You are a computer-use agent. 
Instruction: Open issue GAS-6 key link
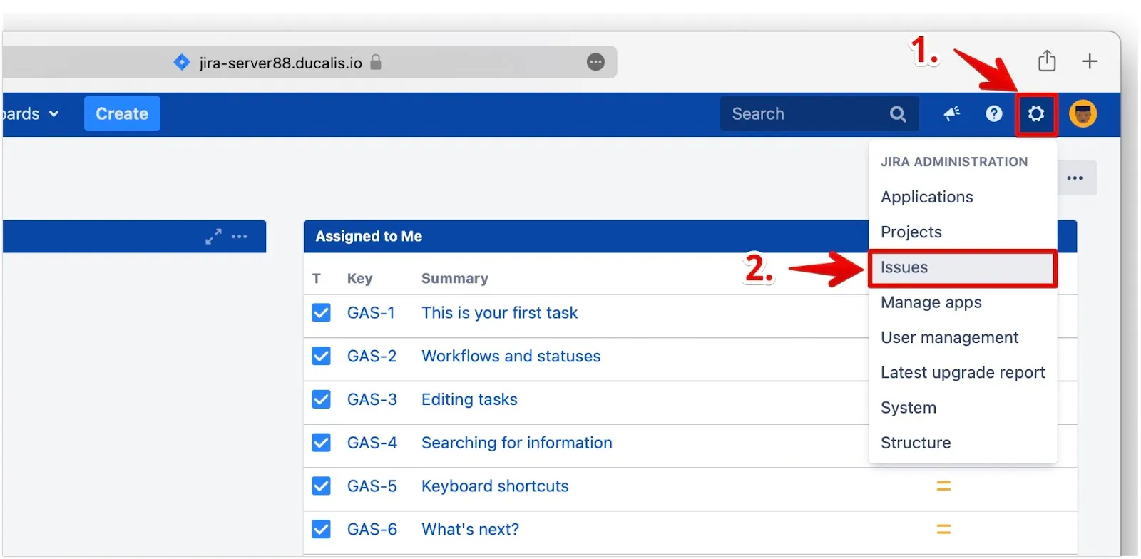click(372, 529)
